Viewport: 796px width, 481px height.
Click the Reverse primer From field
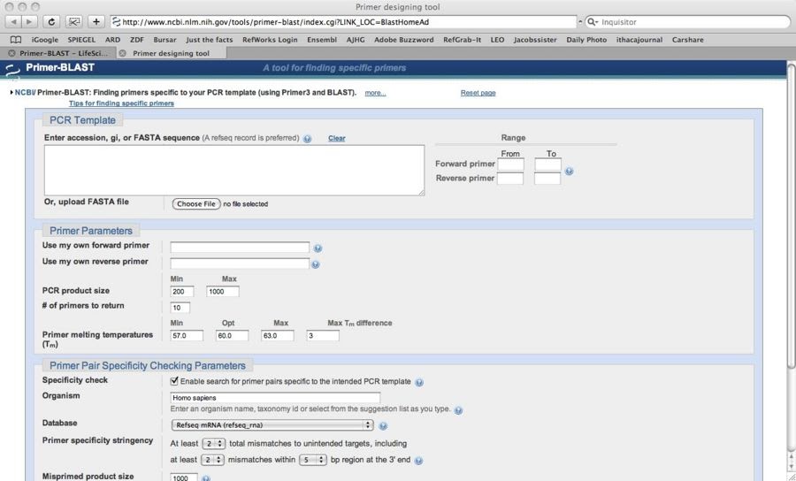tap(510, 178)
